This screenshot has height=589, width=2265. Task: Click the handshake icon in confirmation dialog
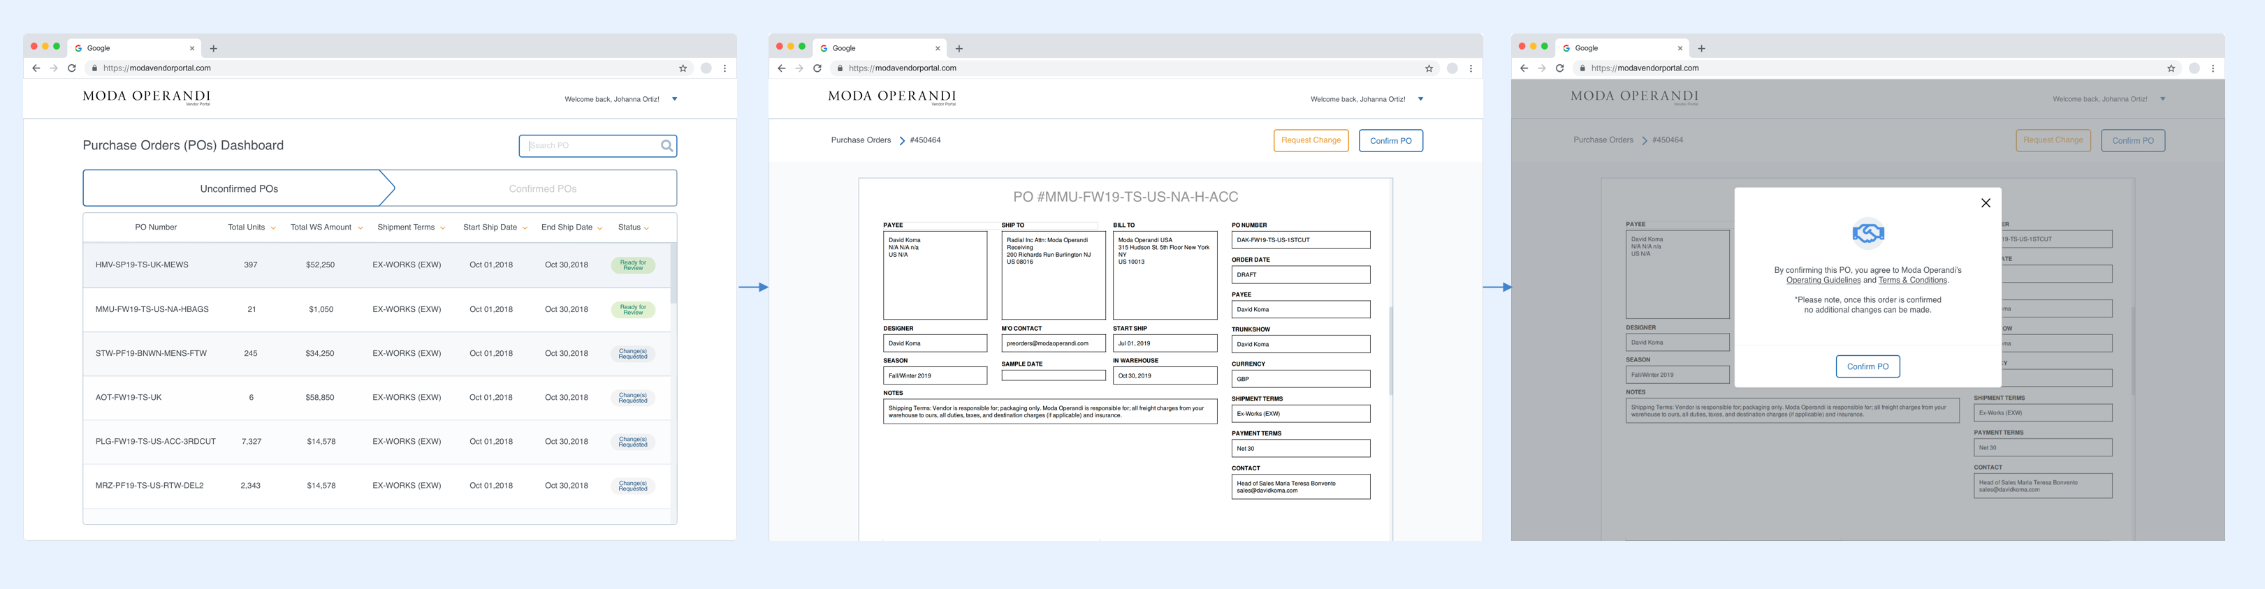1867,232
